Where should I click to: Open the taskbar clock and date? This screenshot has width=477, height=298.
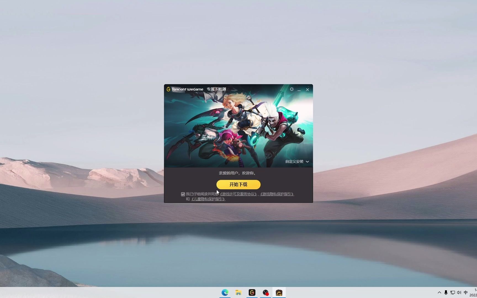pyautogui.click(x=473, y=292)
